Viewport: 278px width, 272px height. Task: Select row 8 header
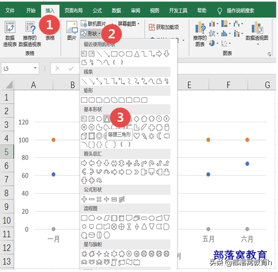tap(7, 193)
